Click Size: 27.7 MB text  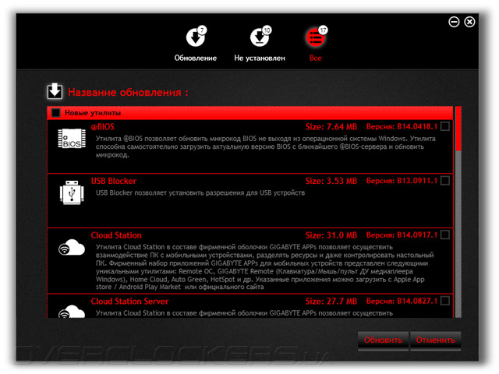pos(331,302)
